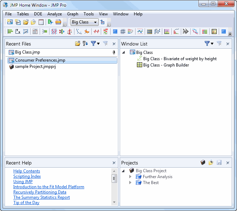Open the DOE menu
Screen dimensions: 237x211
point(38,14)
